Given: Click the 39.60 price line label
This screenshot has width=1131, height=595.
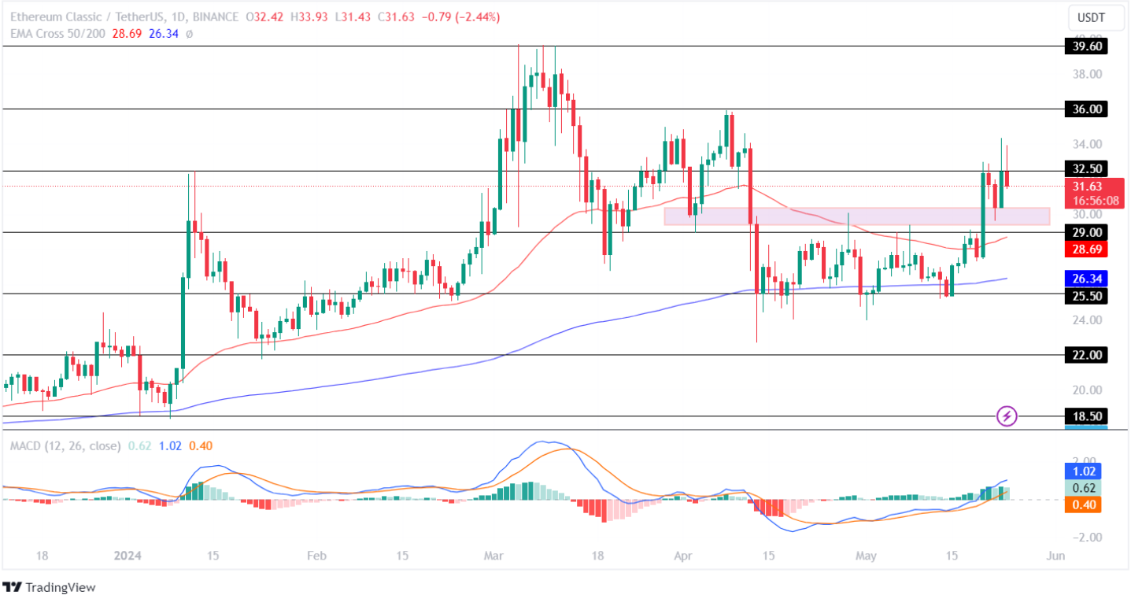Looking at the screenshot, I should pos(1086,46).
